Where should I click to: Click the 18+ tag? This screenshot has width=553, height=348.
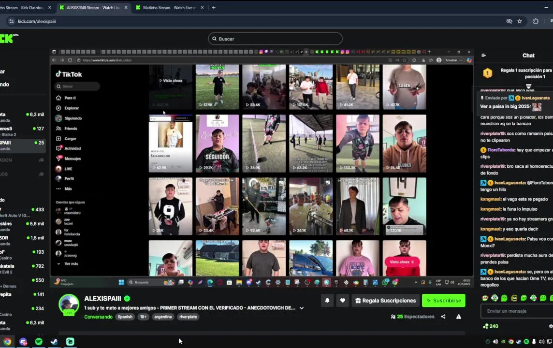(x=143, y=317)
